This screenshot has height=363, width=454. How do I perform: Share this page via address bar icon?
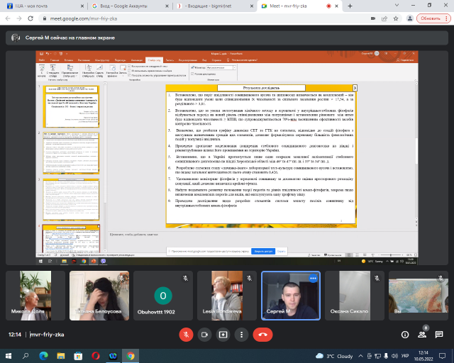[384, 18]
